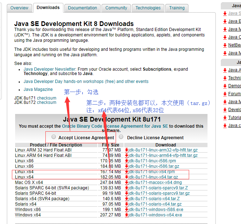
Task: Click download arrow icon for macosx-x64.dmg
Action: click(127, 183)
